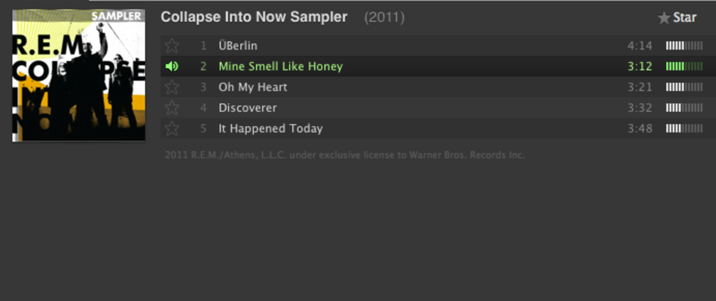This screenshot has width=716, height=301.
Task: Star the Discoverer track
Action: pos(172,108)
